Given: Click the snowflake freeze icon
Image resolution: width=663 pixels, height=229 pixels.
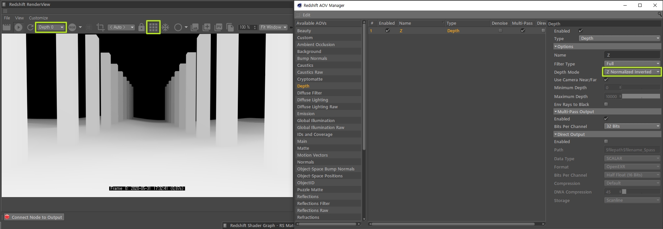Looking at the screenshot, I should tap(165, 27).
